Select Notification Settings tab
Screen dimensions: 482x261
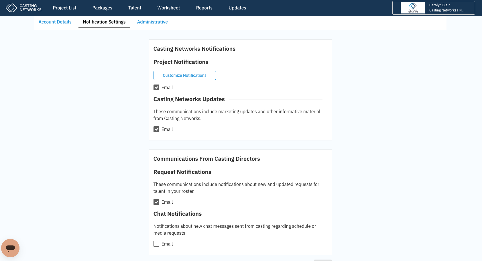pos(104,22)
